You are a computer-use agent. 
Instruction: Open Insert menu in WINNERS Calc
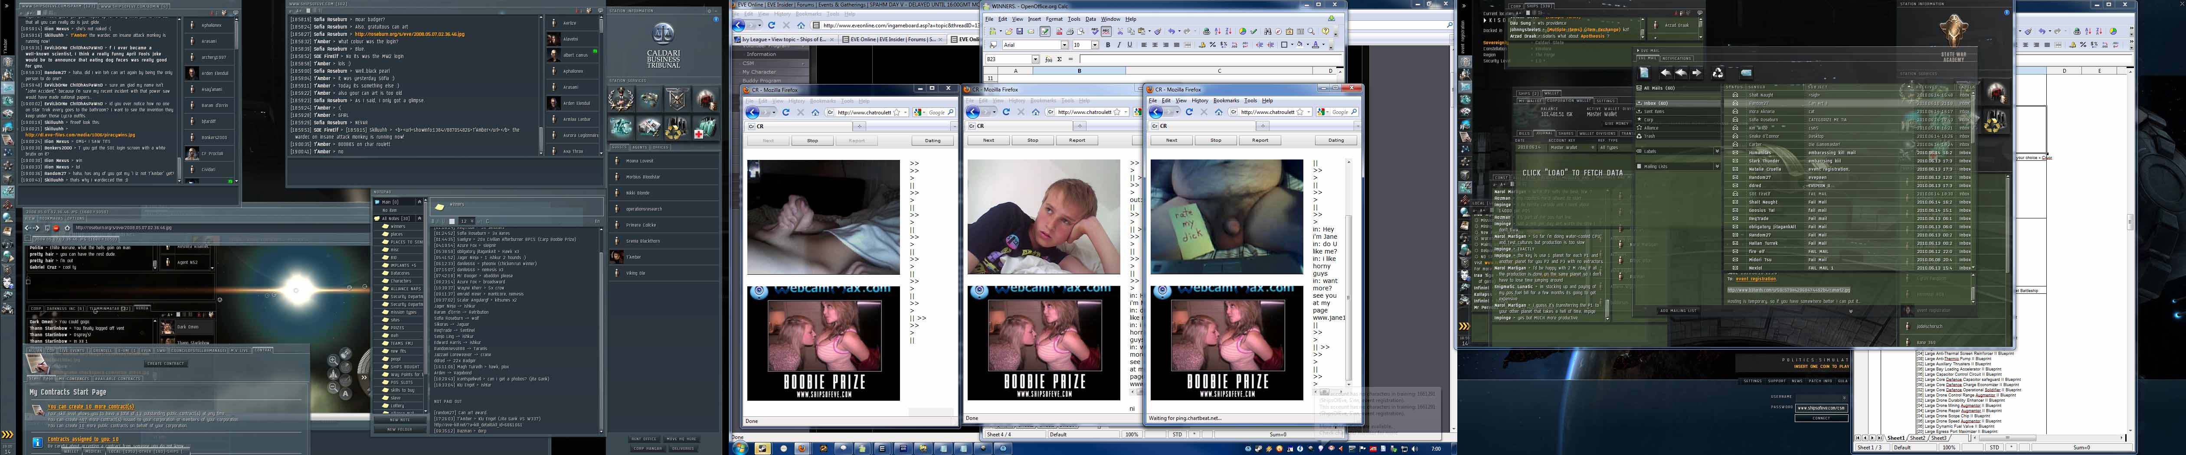click(x=1034, y=19)
